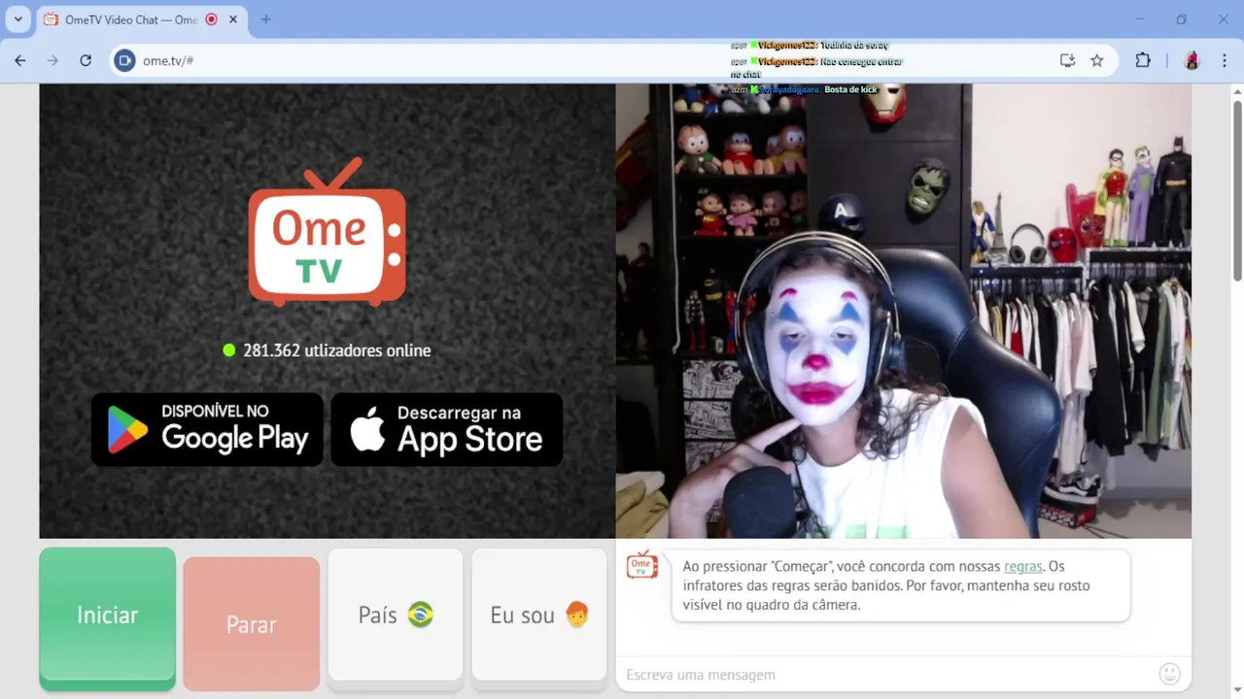The image size is (1244, 699).
Task: Click the webcam video preview
Action: (x=904, y=311)
